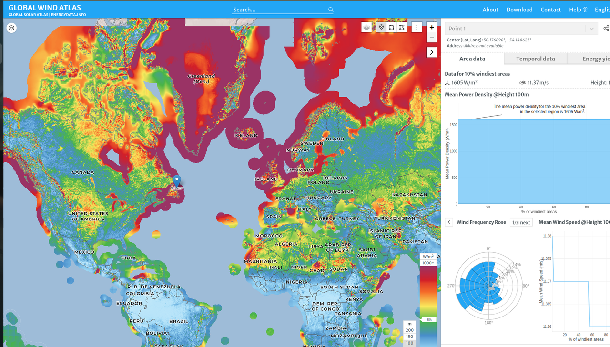Open the base map layers selector
This screenshot has width=610, height=347.
click(x=366, y=27)
